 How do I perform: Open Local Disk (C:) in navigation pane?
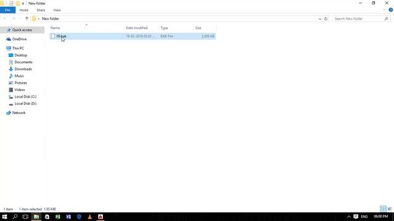coord(25,96)
